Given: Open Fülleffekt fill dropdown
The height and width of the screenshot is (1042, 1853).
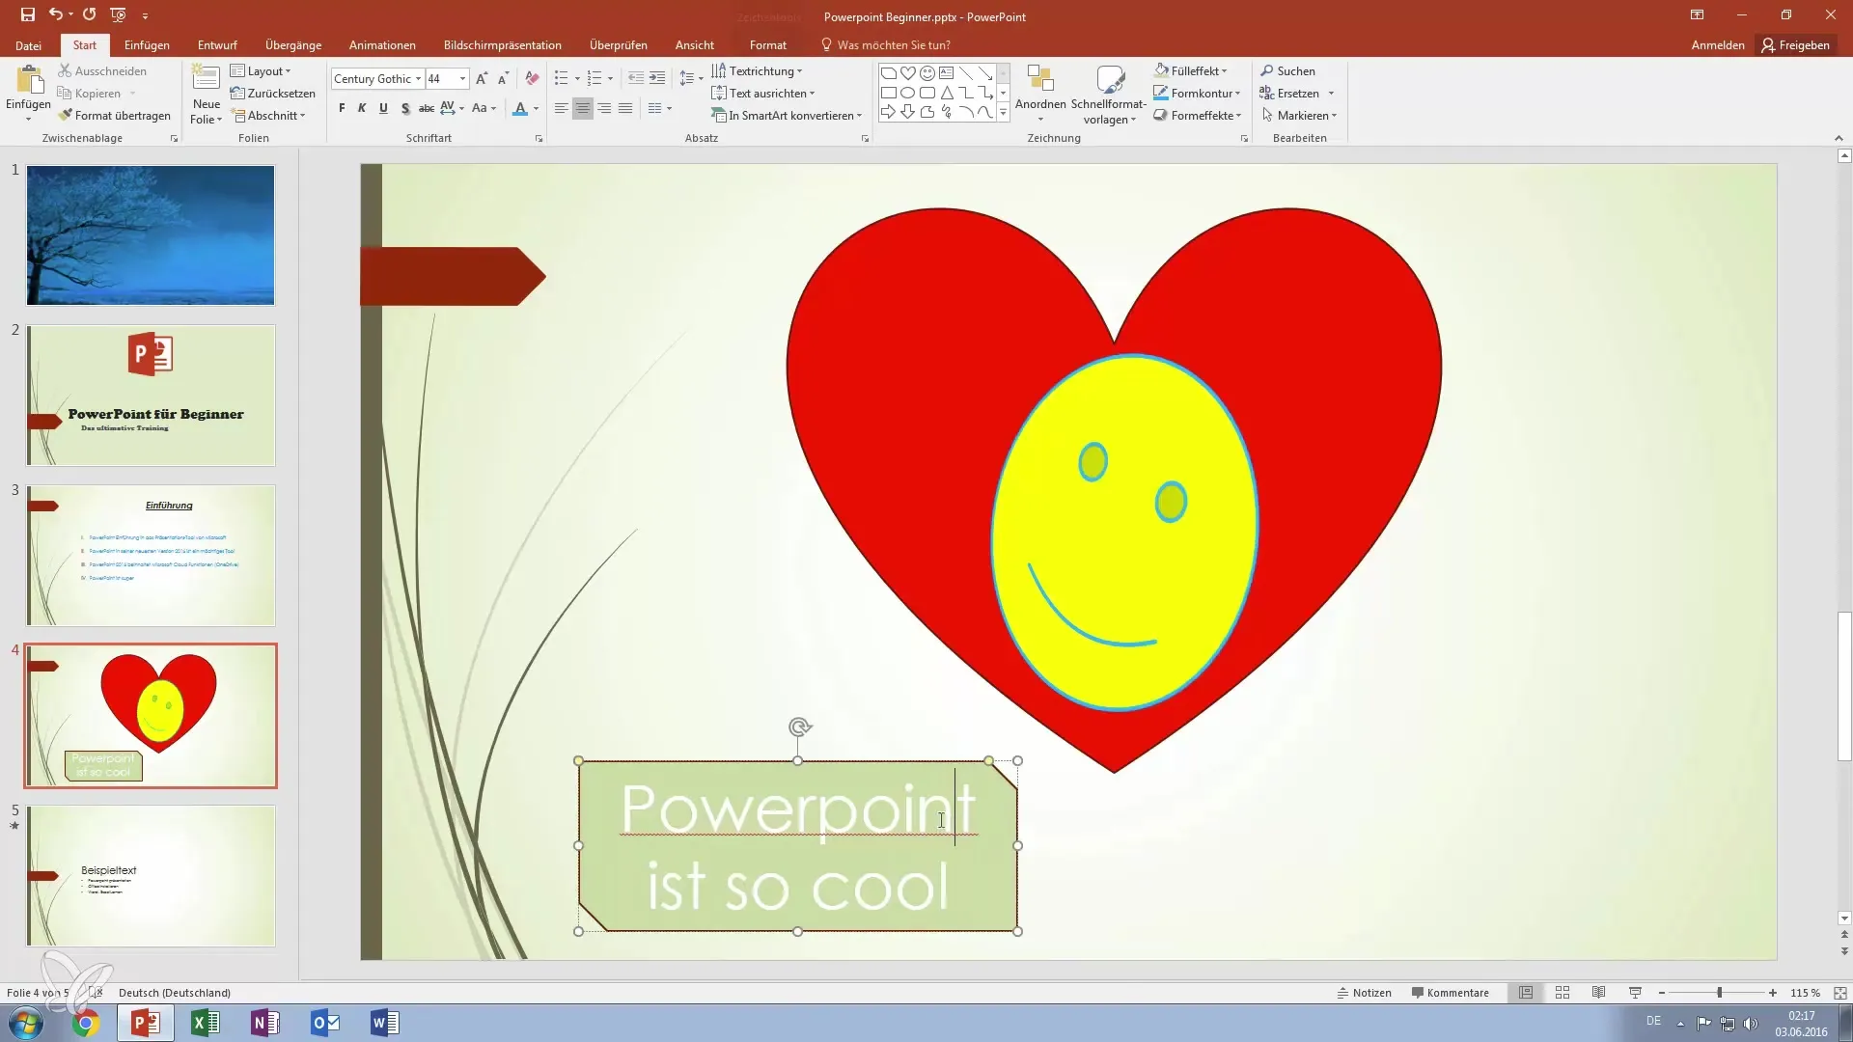Looking at the screenshot, I should click(x=1191, y=71).
